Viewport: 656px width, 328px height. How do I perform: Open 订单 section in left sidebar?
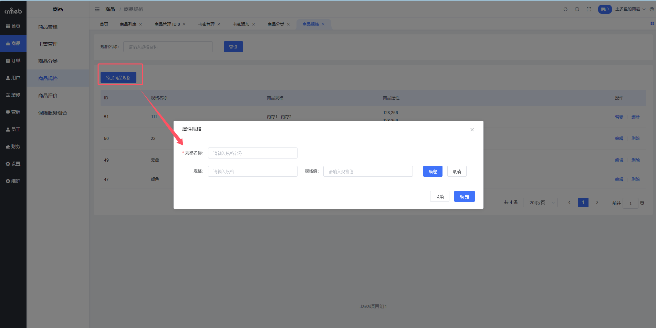(x=13, y=61)
